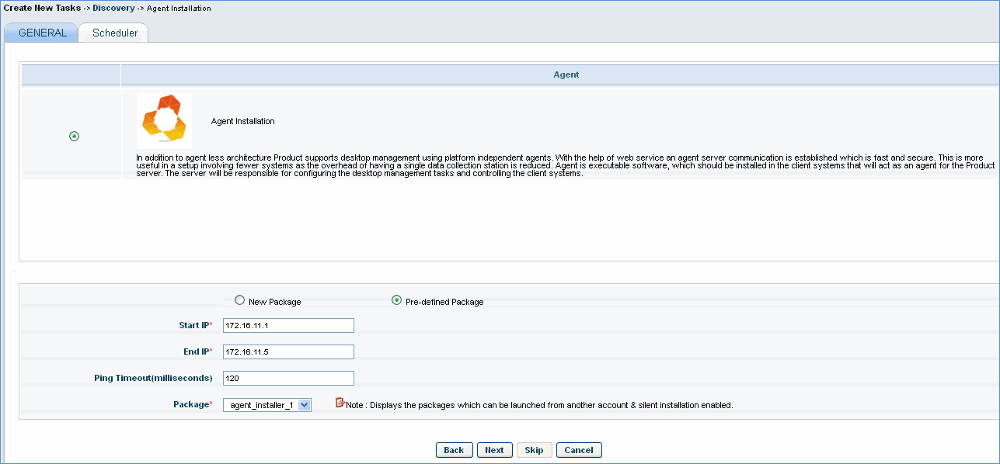Image resolution: width=1000 pixels, height=464 pixels.
Task: Click the Skip button
Action: click(534, 450)
